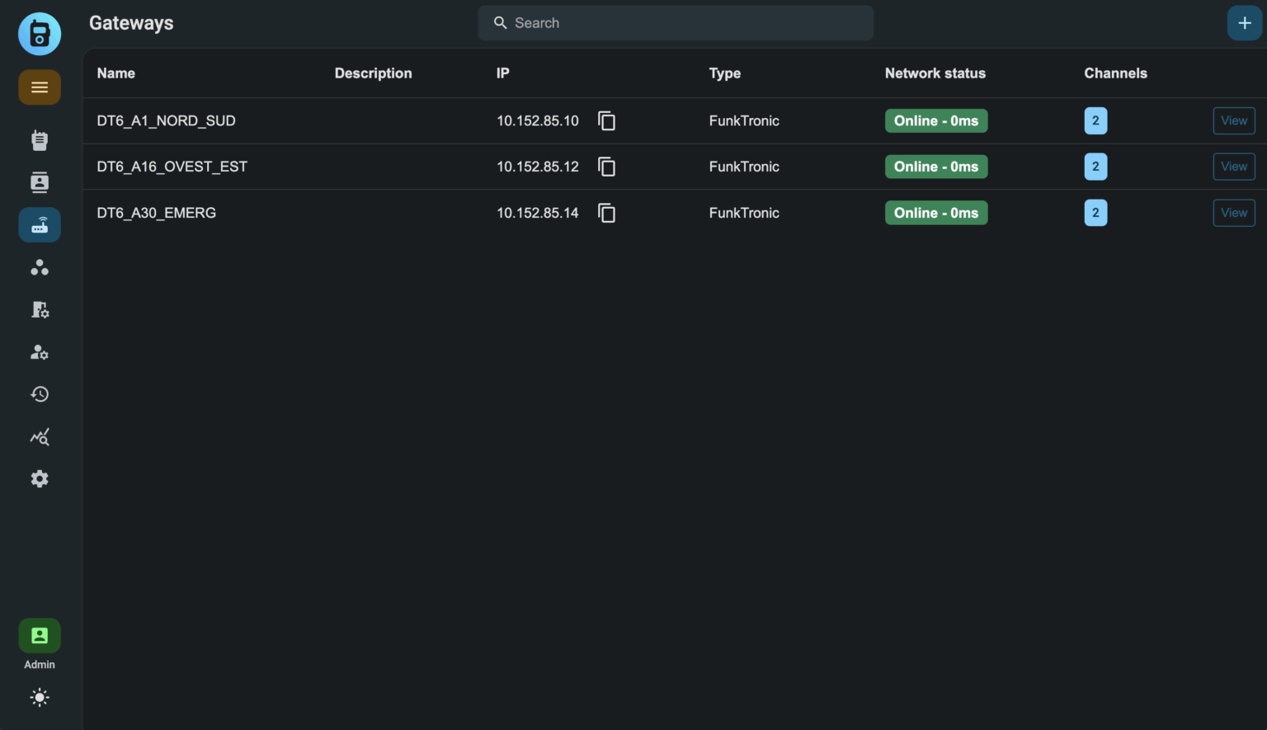Toggle light/dark theme sun icon
1267x730 pixels.
coord(40,698)
